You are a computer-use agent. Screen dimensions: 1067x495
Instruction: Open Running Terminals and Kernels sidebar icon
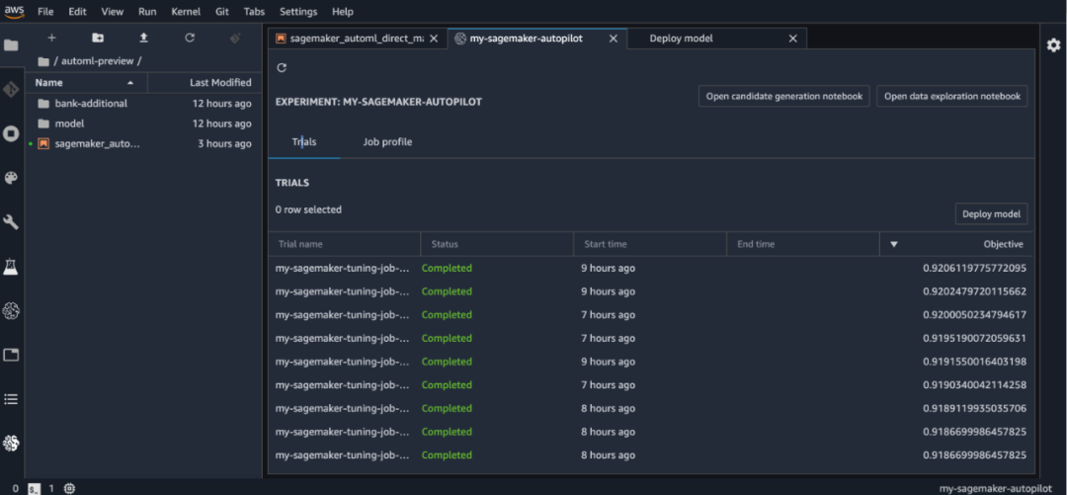click(12, 133)
